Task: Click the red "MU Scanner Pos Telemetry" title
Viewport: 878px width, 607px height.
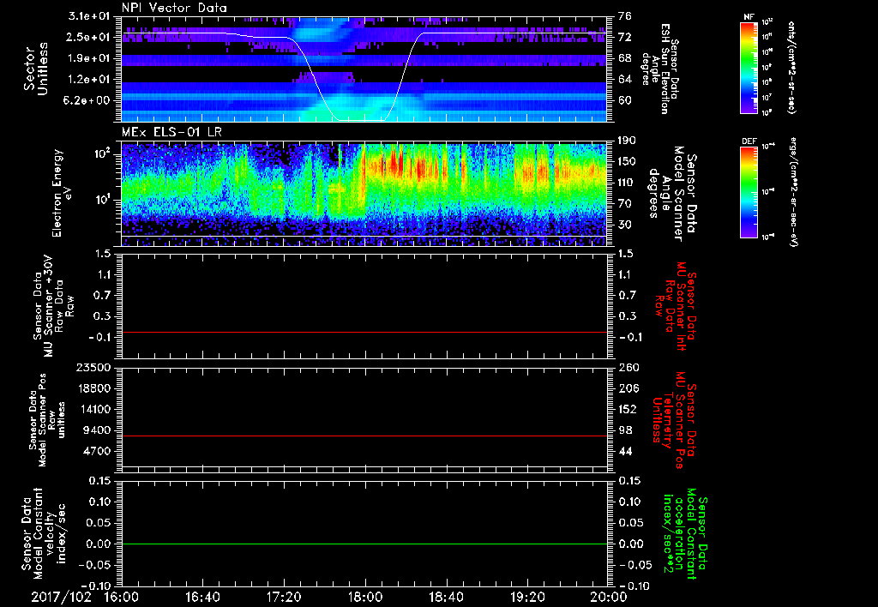Action: tap(674, 420)
